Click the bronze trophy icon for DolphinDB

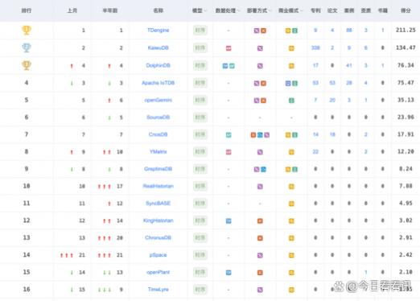point(27,65)
